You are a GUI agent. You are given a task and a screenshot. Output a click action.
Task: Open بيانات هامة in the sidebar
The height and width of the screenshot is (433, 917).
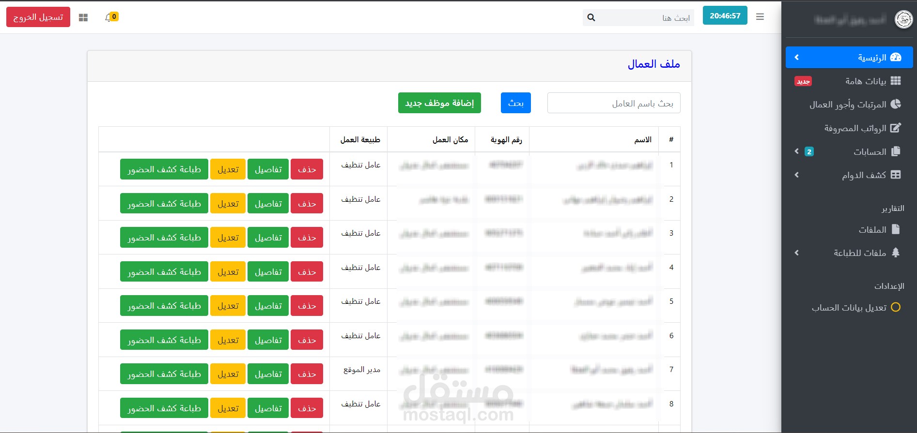coord(849,81)
